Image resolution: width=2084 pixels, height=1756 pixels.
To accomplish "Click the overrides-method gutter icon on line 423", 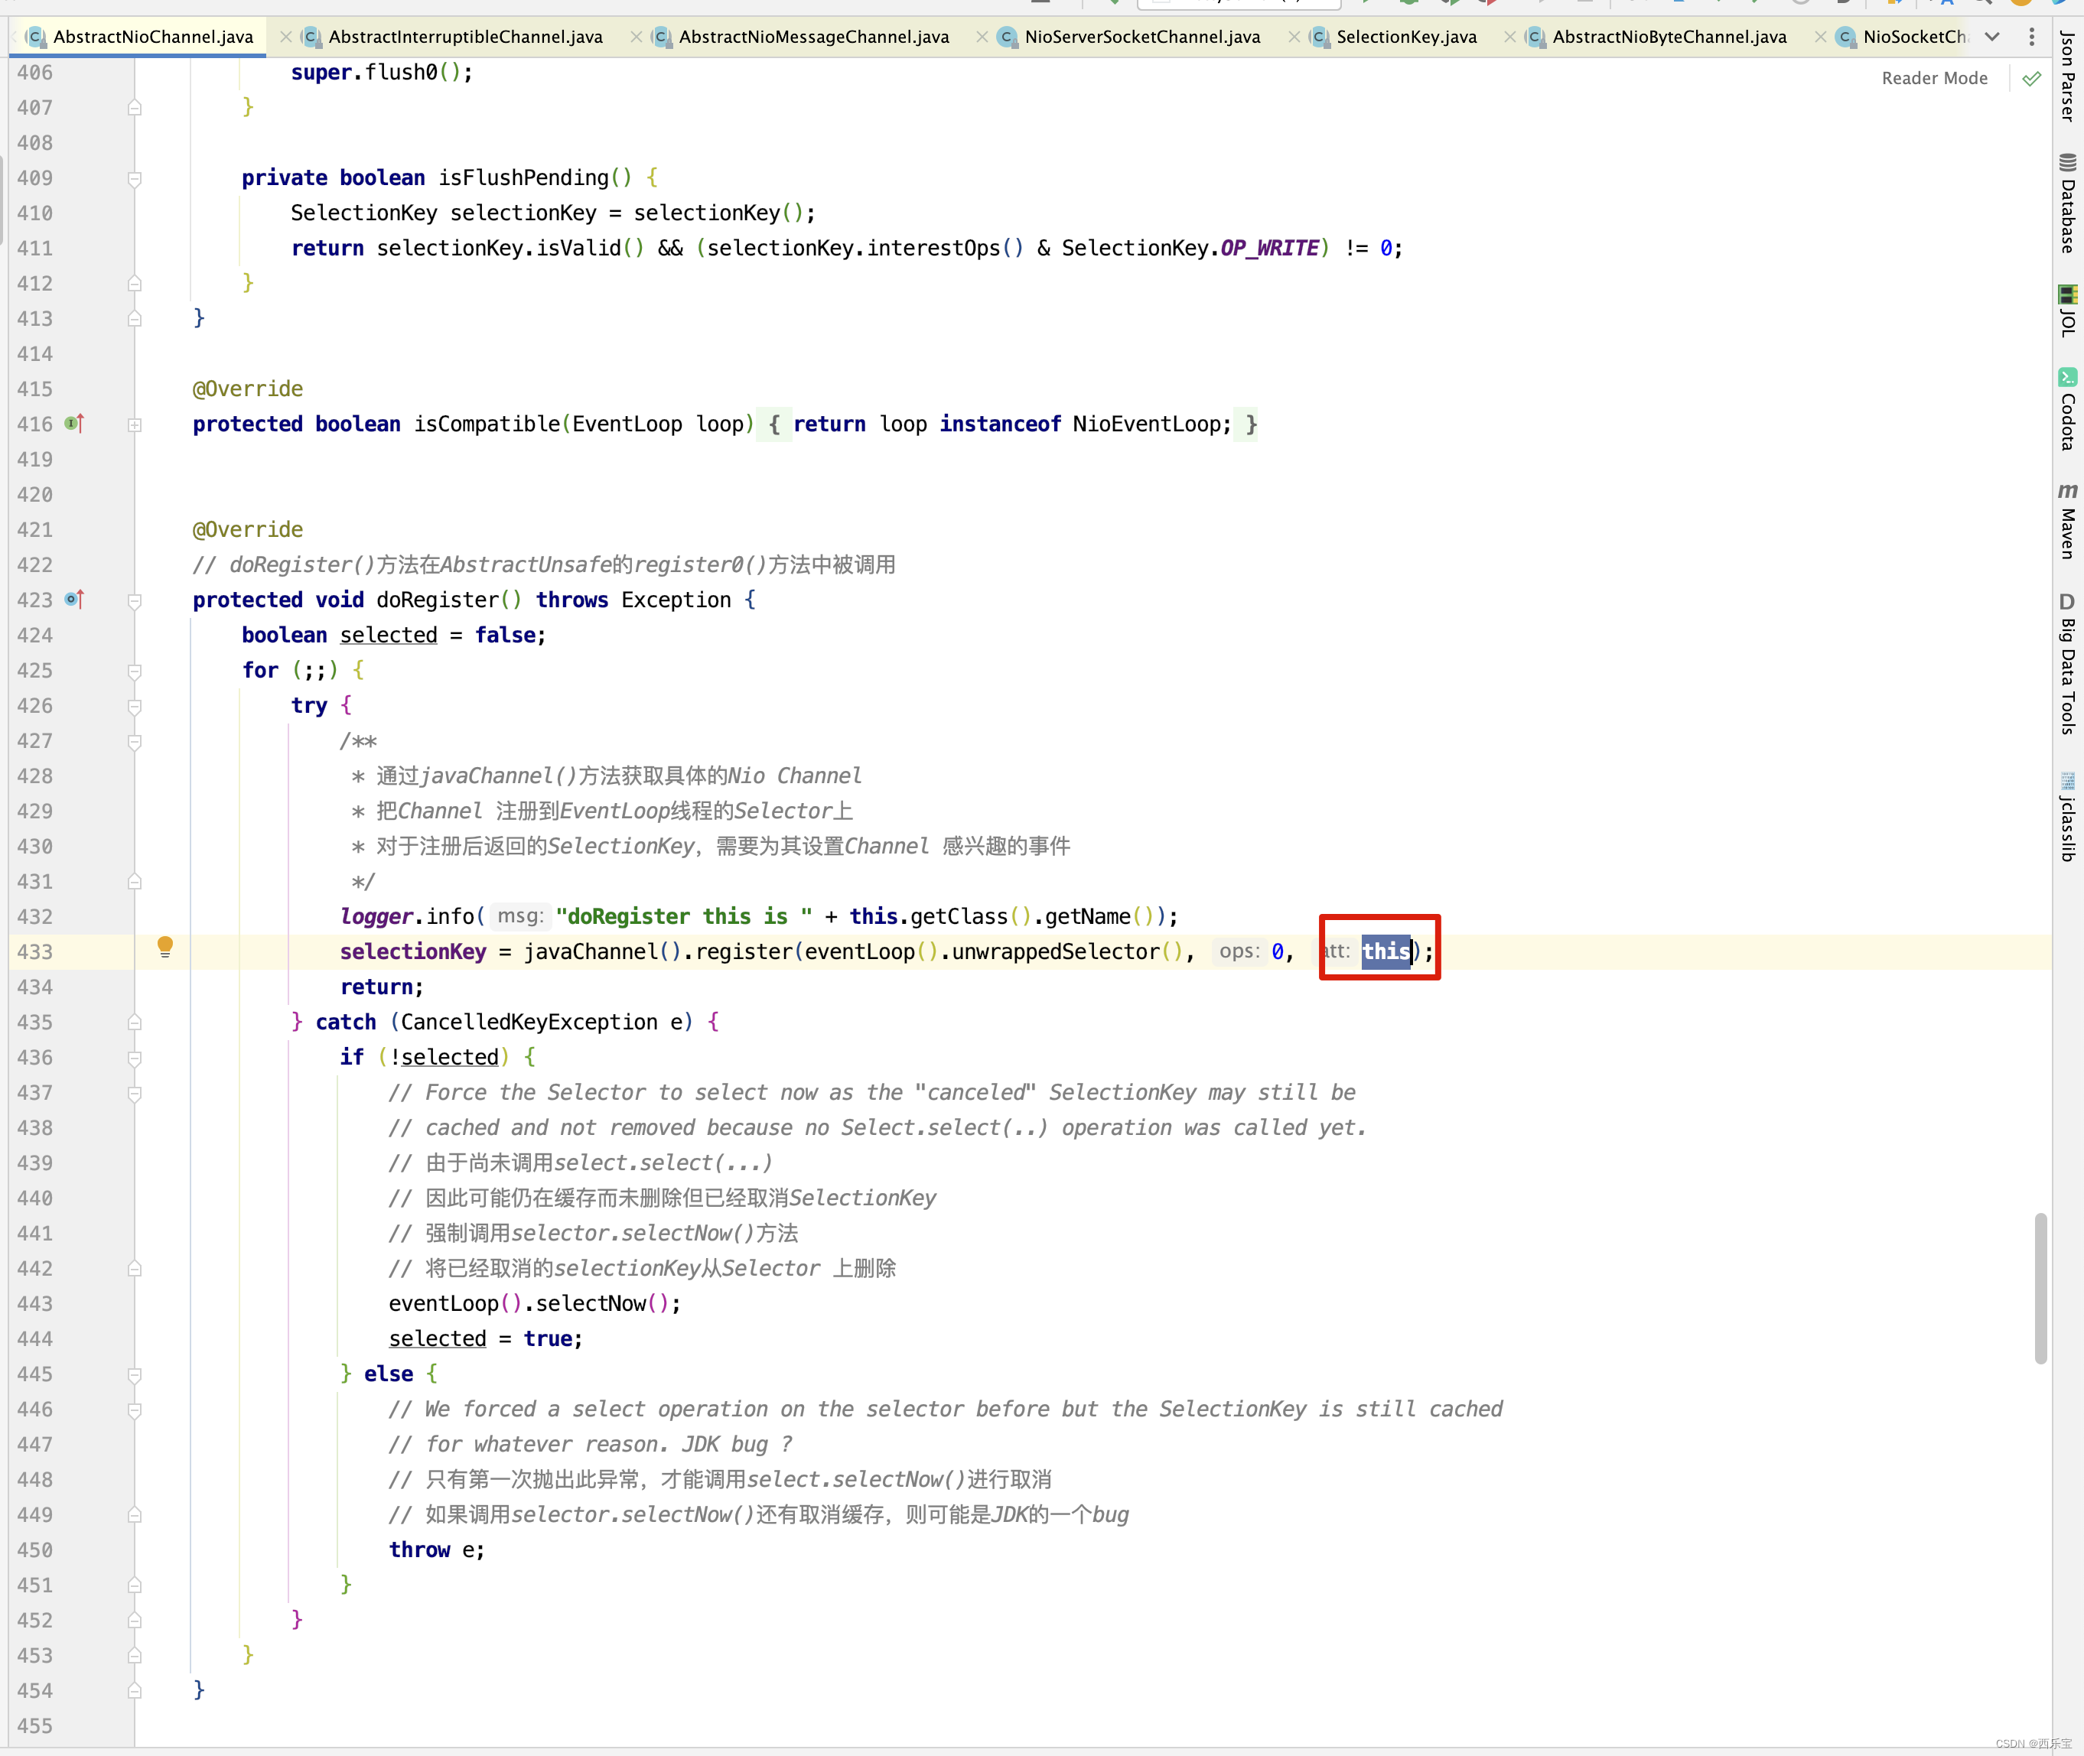I will [x=73, y=600].
